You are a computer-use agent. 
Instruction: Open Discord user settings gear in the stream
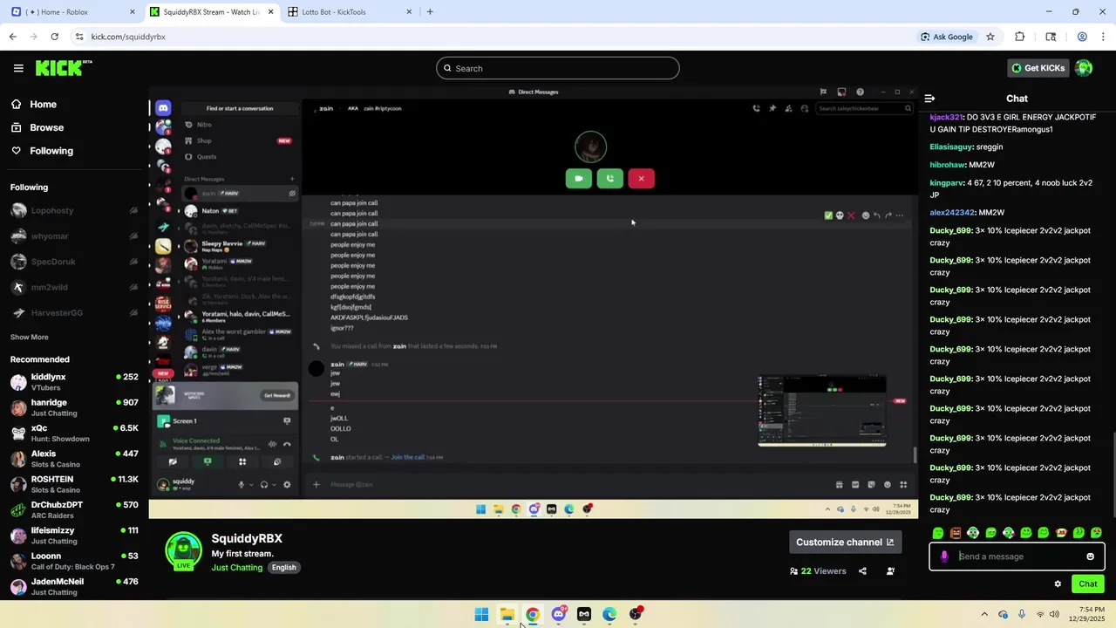coord(287,485)
